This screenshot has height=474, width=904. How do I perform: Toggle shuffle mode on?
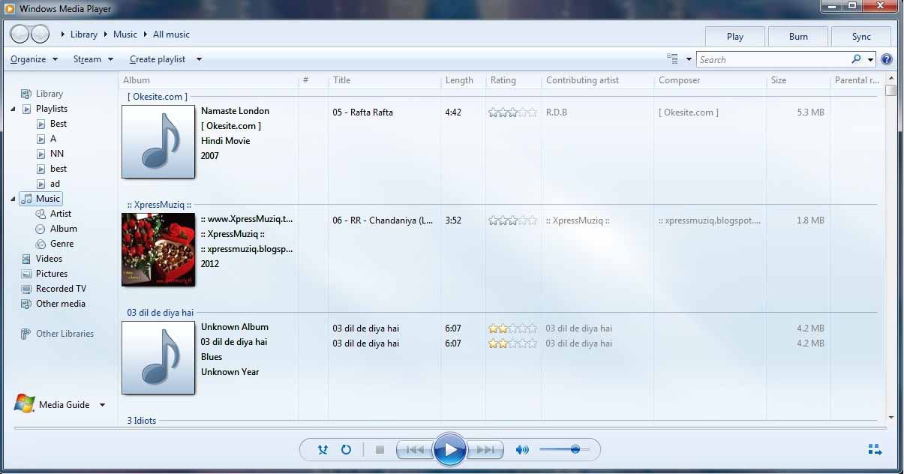pos(323,450)
